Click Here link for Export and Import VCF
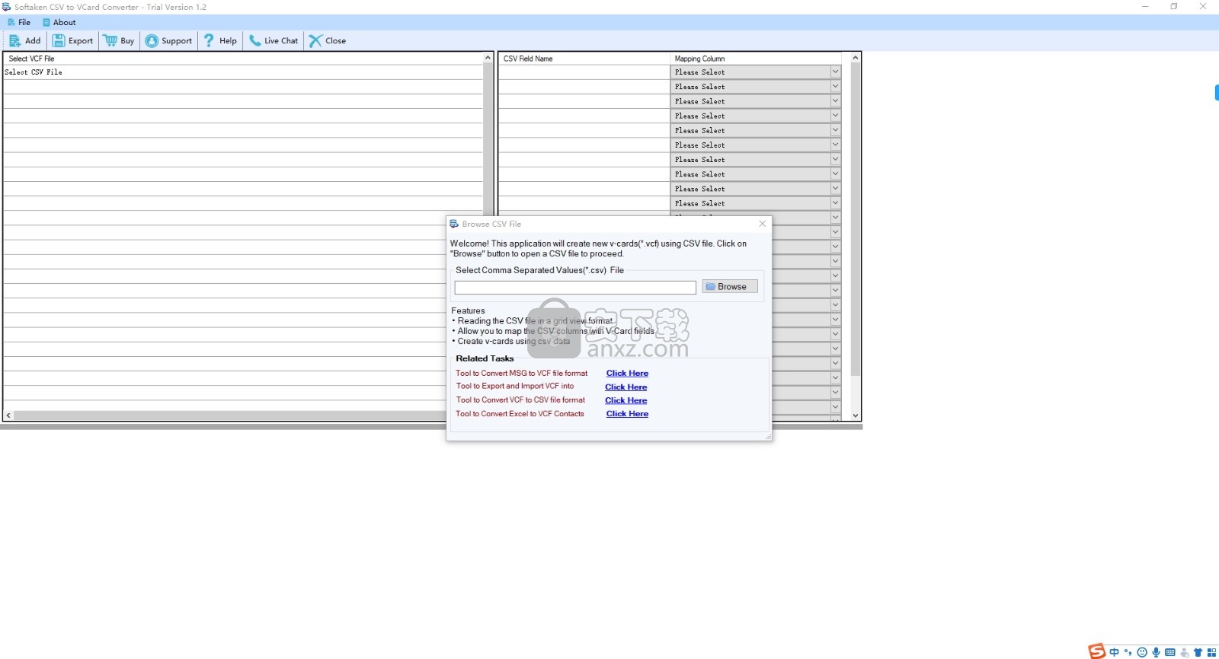This screenshot has width=1219, height=659. (626, 387)
